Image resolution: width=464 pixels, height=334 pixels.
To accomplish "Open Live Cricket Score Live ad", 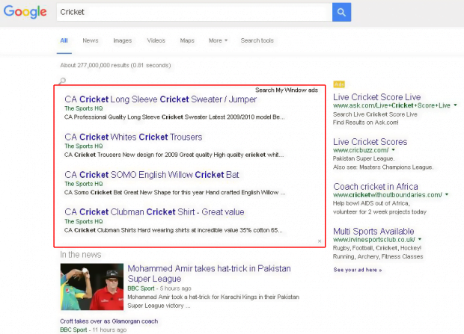I will tap(376, 97).
